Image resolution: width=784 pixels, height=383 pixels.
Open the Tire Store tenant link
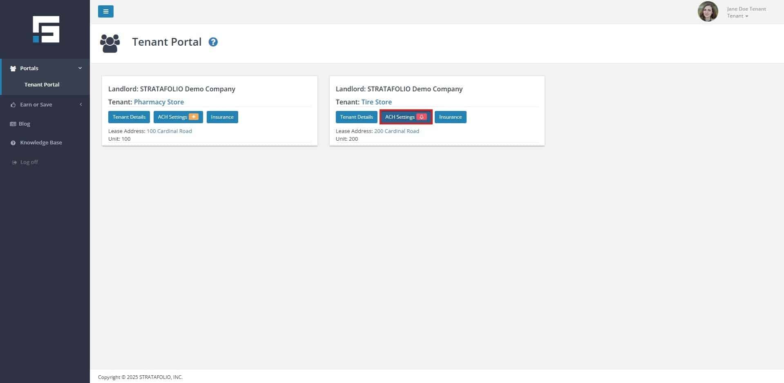[x=376, y=102]
